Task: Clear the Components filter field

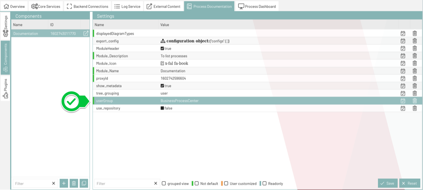Action: pyautogui.click(x=54, y=183)
